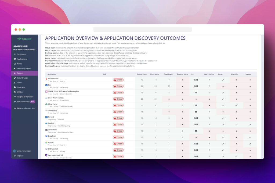The image size is (275, 183).
Task: Open Applications in the sidebar
Action: coord(22,59)
